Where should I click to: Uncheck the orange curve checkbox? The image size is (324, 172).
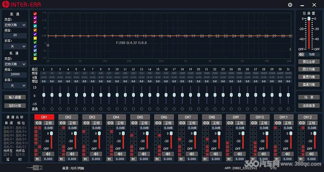(35, 30)
